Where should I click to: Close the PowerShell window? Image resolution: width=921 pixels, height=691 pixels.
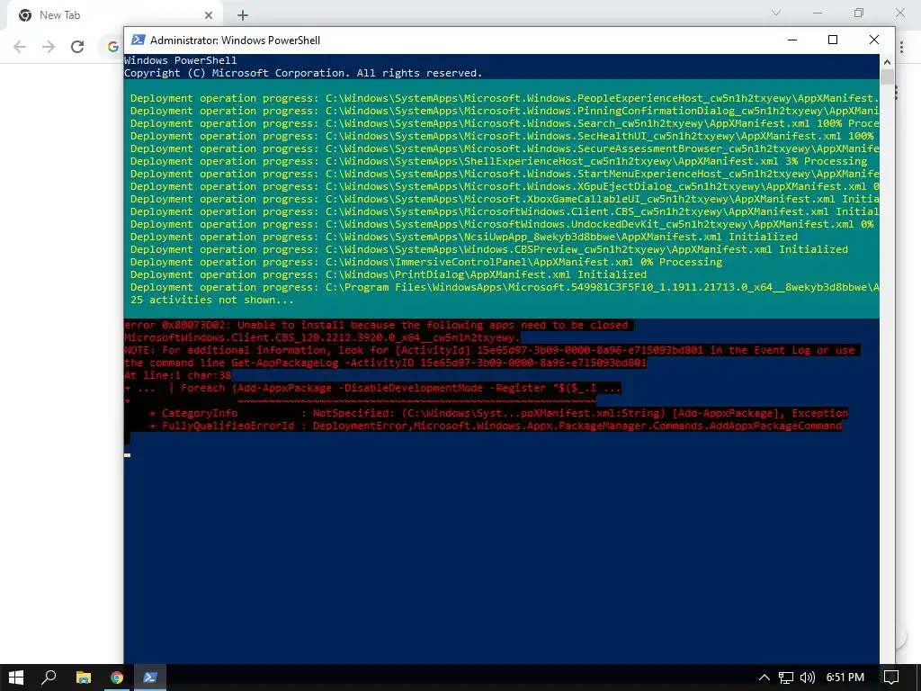tap(874, 40)
